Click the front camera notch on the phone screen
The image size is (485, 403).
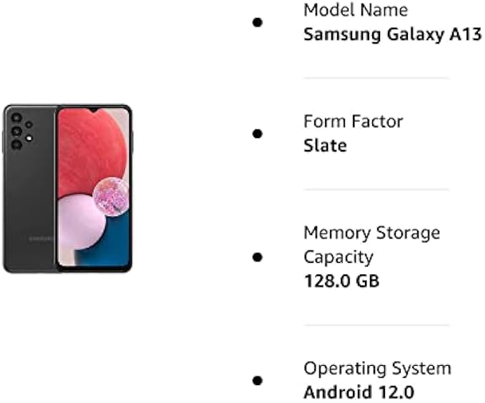coord(94,110)
